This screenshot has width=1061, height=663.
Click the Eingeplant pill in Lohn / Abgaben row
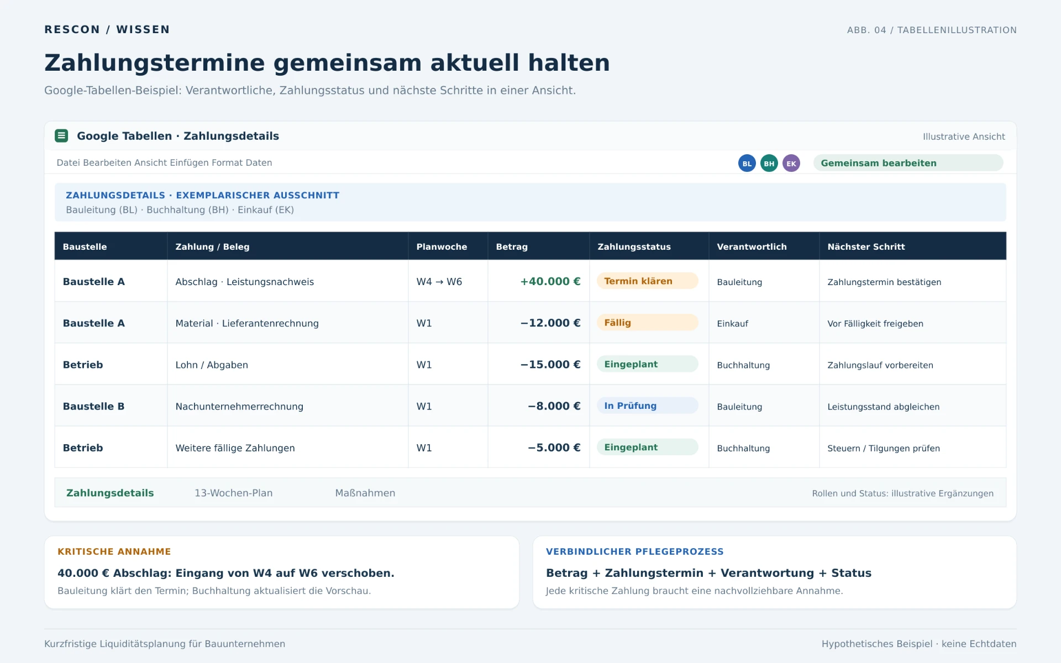pyautogui.click(x=648, y=364)
